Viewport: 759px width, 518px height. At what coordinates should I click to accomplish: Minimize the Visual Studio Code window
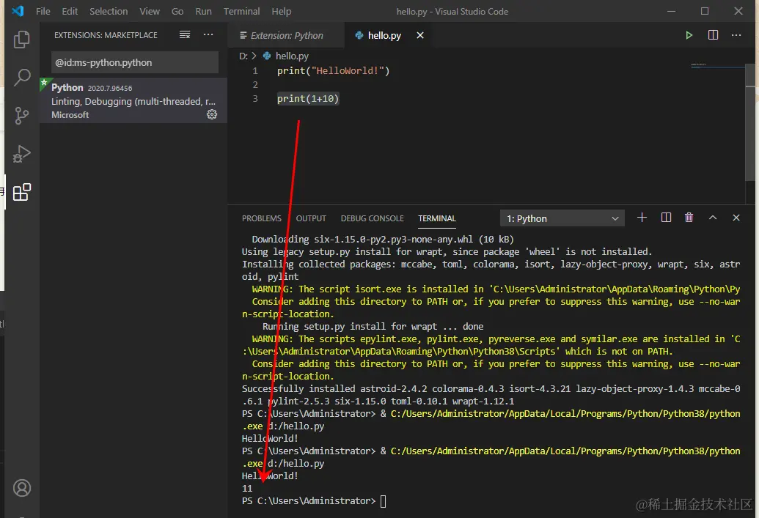pos(671,11)
